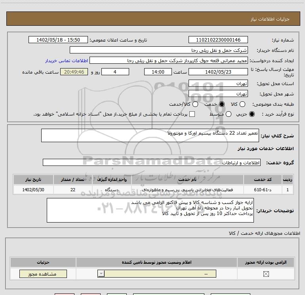The height and width of the screenshot is (295, 305).
Task: Click the شماره نیاز field 1102102230000146
Action: pyautogui.click(x=218, y=40)
